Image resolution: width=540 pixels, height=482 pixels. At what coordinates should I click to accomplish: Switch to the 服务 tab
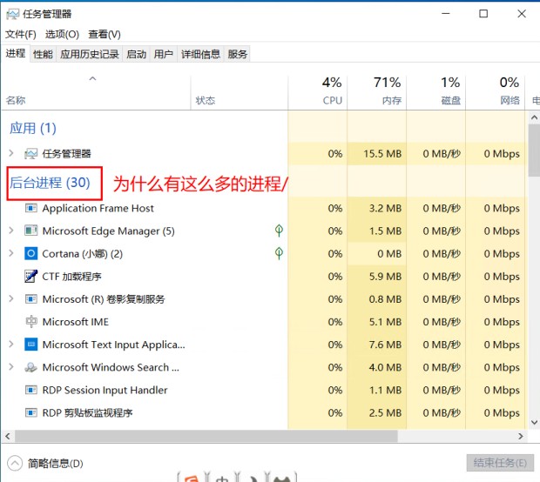(x=237, y=54)
